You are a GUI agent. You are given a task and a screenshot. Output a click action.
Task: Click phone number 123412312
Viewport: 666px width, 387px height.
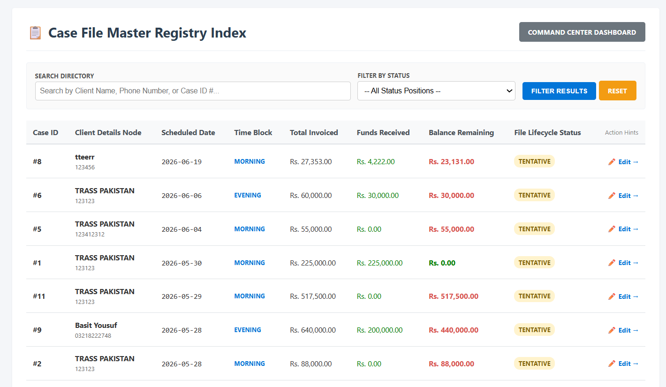(x=90, y=235)
